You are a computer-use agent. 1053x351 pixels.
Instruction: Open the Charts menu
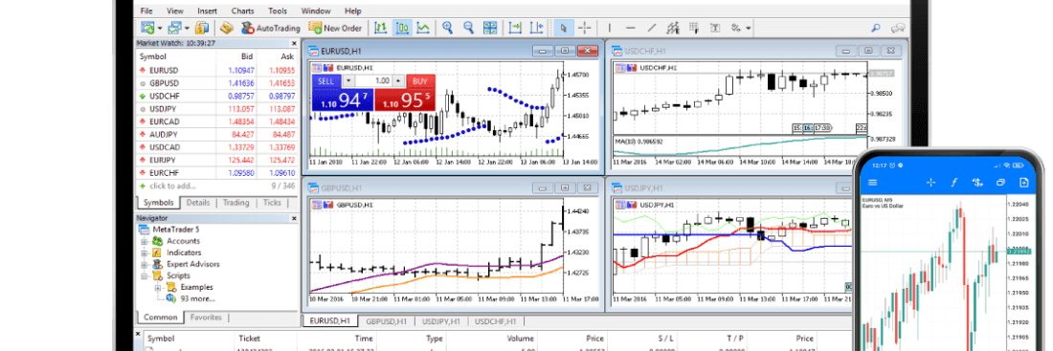(x=242, y=11)
